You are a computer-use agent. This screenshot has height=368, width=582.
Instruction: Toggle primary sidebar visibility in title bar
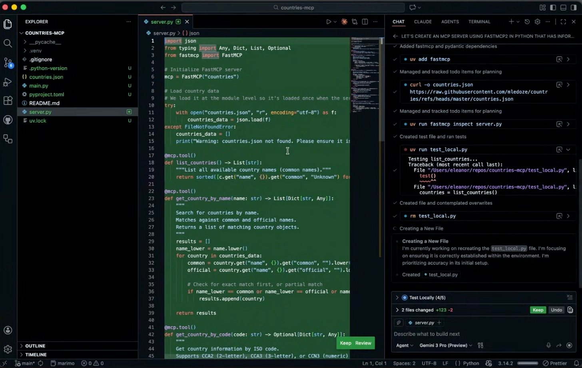point(553,8)
